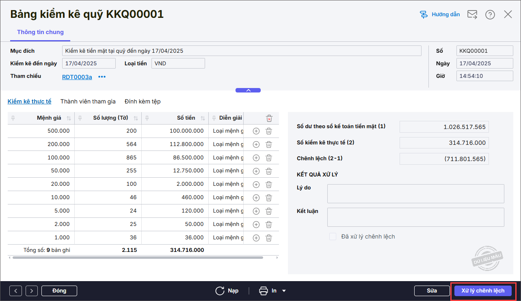Viewport: 521px width, 301px height.
Task: Open the In print options dropdown arrow
Action: (x=284, y=291)
